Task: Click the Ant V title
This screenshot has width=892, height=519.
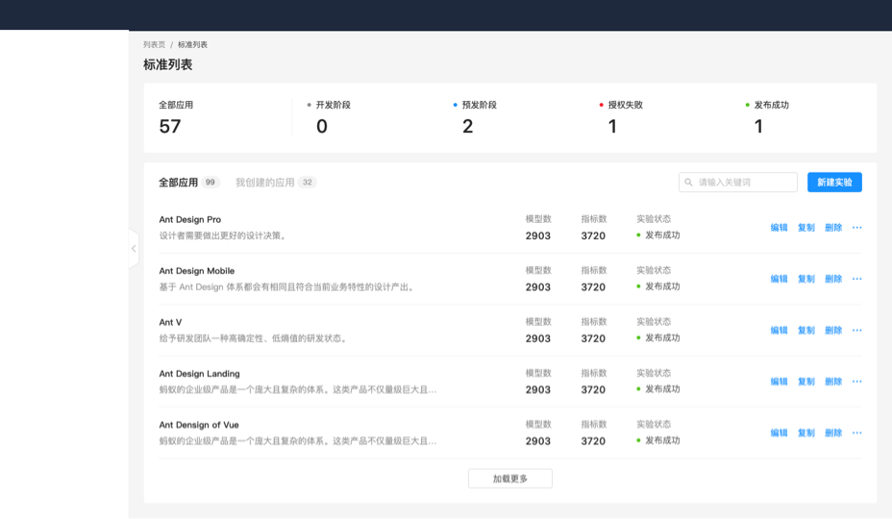Action: pyautogui.click(x=170, y=322)
